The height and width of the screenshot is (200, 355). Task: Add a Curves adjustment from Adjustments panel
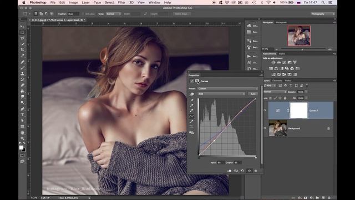(284, 62)
